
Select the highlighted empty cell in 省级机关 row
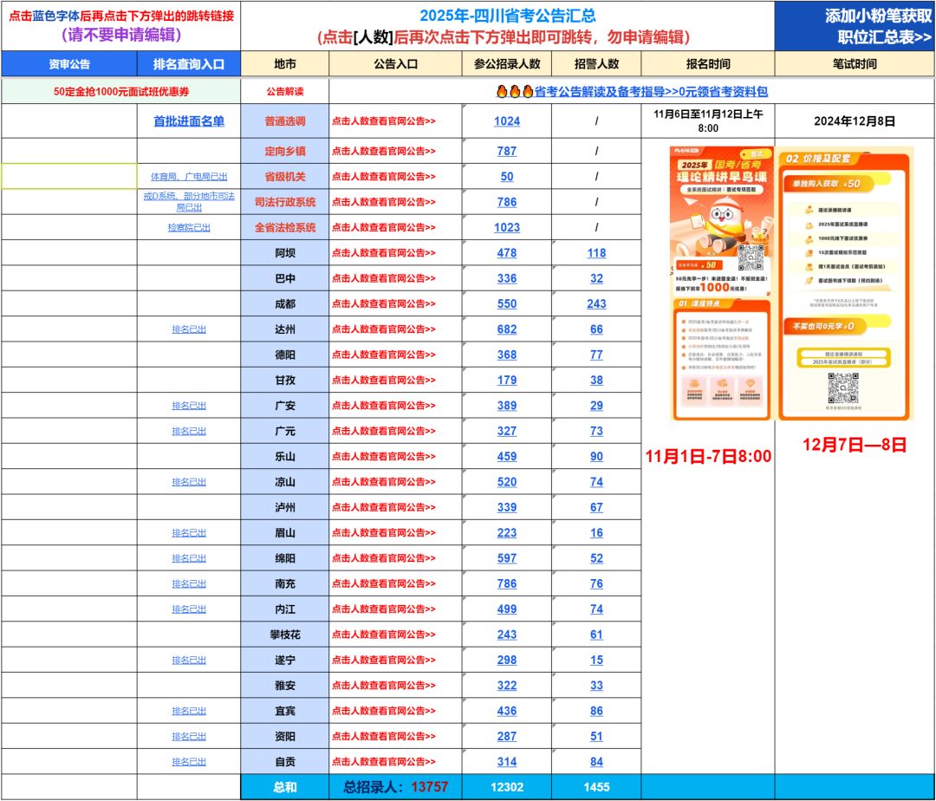[x=69, y=176]
